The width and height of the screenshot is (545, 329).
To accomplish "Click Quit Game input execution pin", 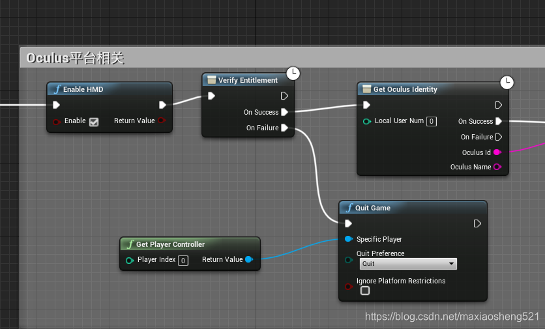I will [348, 223].
